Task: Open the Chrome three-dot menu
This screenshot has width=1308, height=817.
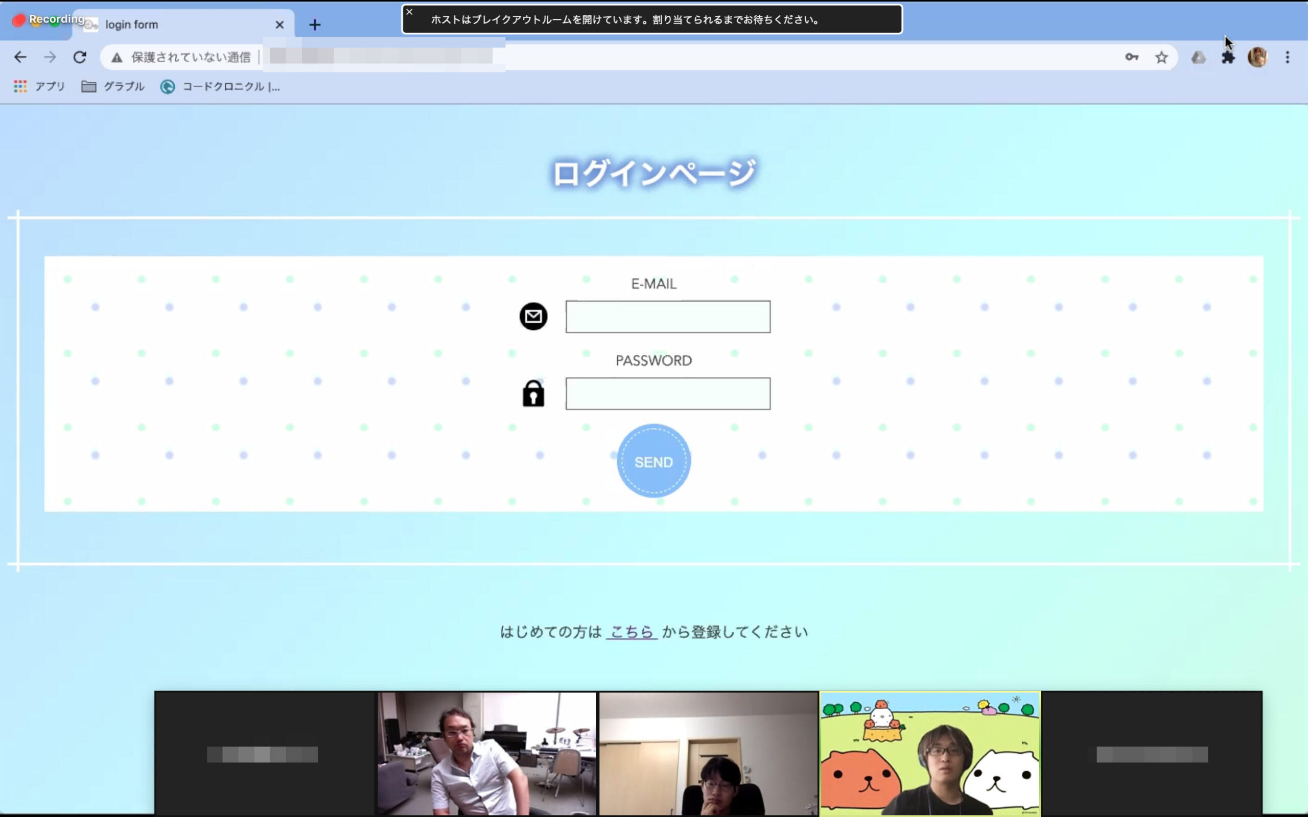Action: point(1288,57)
